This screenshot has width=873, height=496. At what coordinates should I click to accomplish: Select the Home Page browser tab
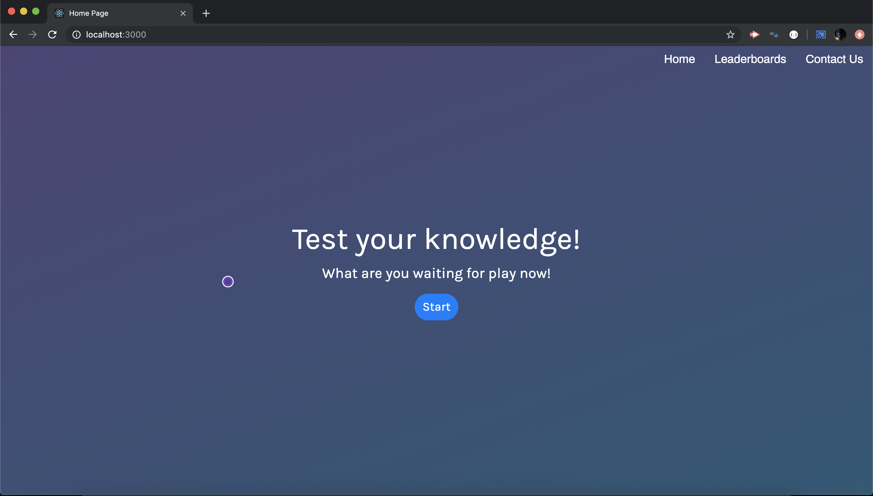[120, 13]
